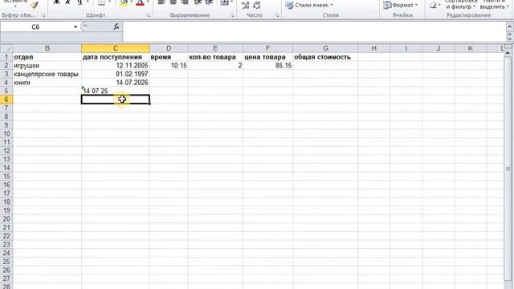Decrease decimal places

[x=257, y=6]
